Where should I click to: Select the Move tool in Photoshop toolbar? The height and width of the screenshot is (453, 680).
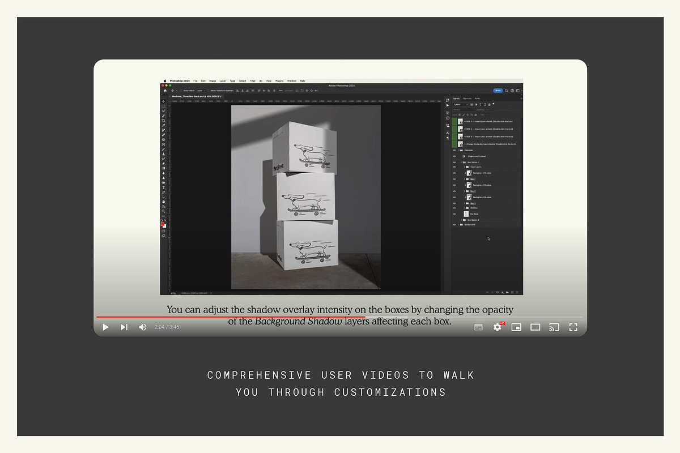pyautogui.click(x=163, y=101)
